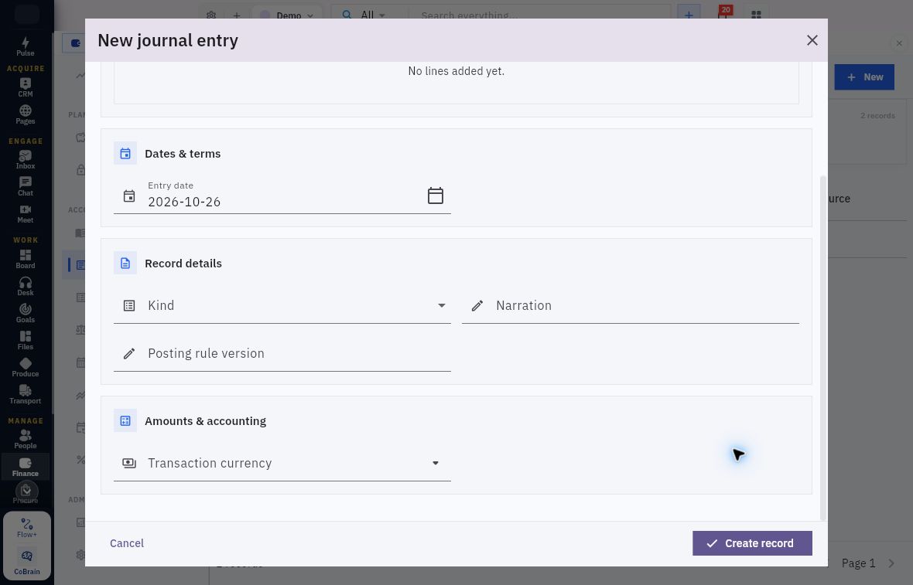Image resolution: width=913 pixels, height=585 pixels.
Task: Click the Record details section heading
Action: pyautogui.click(x=183, y=264)
